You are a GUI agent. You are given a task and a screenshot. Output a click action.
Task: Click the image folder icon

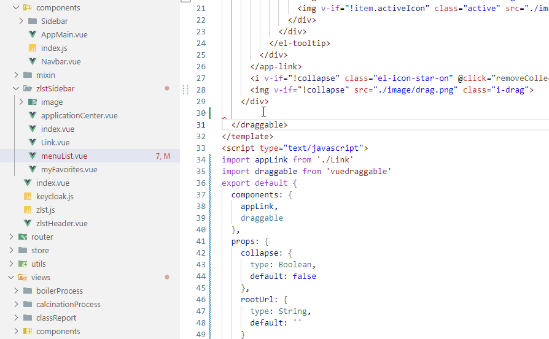pyautogui.click(x=32, y=102)
